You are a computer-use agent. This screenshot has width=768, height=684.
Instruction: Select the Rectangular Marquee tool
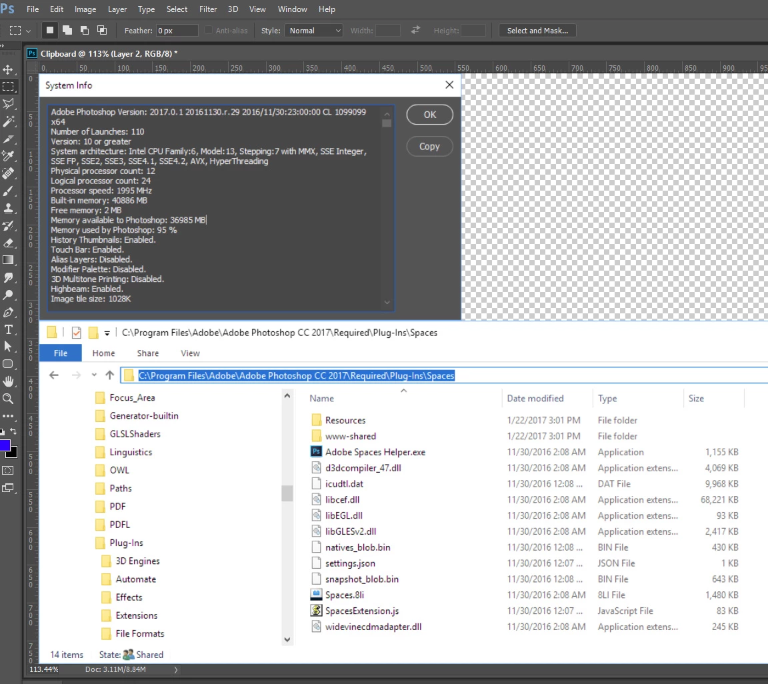click(x=8, y=87)
